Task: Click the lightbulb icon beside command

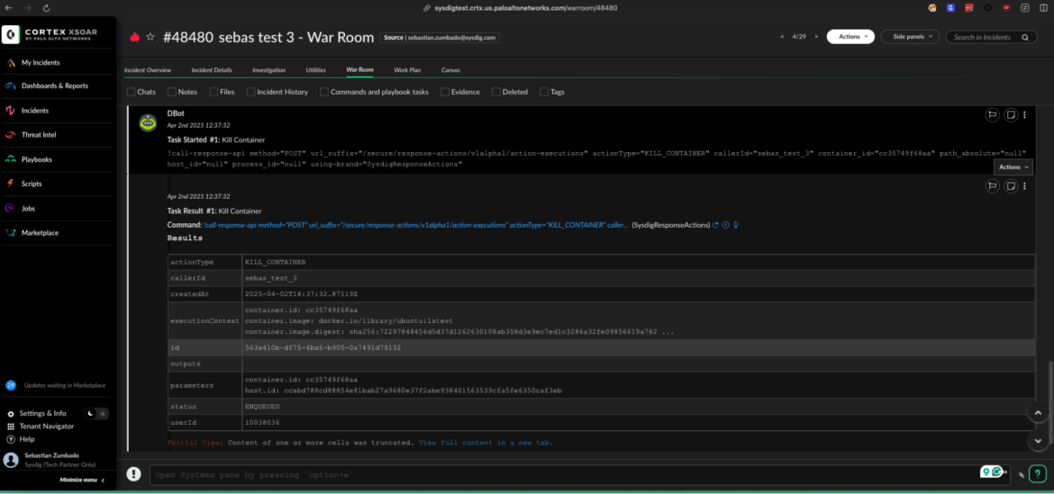Action: (736, 226)
